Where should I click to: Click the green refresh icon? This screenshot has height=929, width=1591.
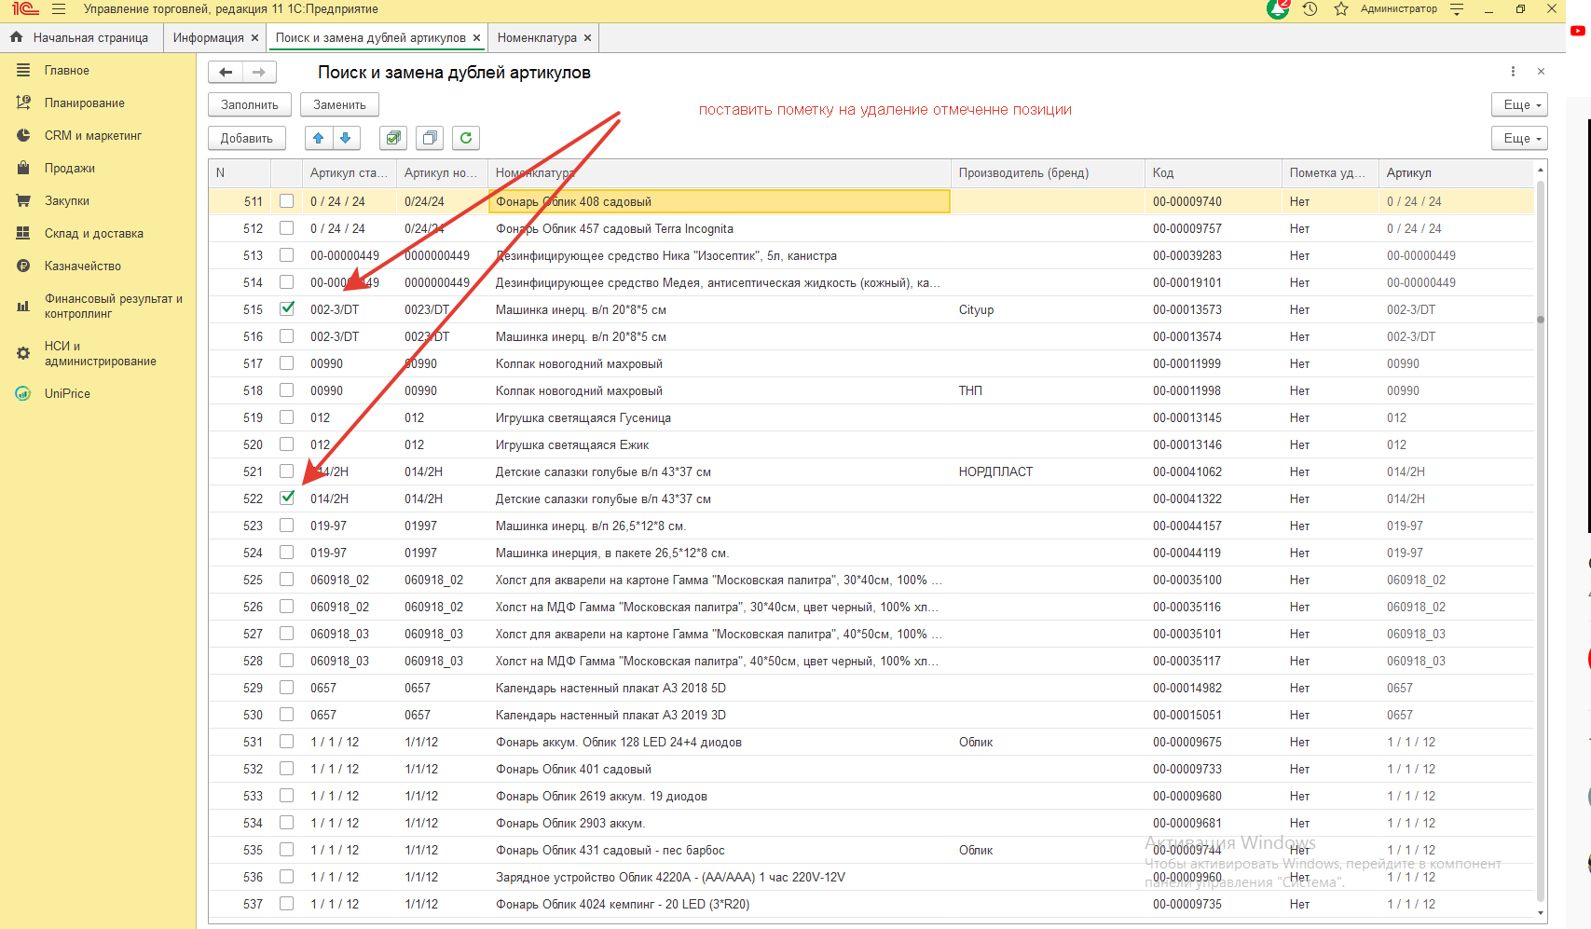pos(466,138)
